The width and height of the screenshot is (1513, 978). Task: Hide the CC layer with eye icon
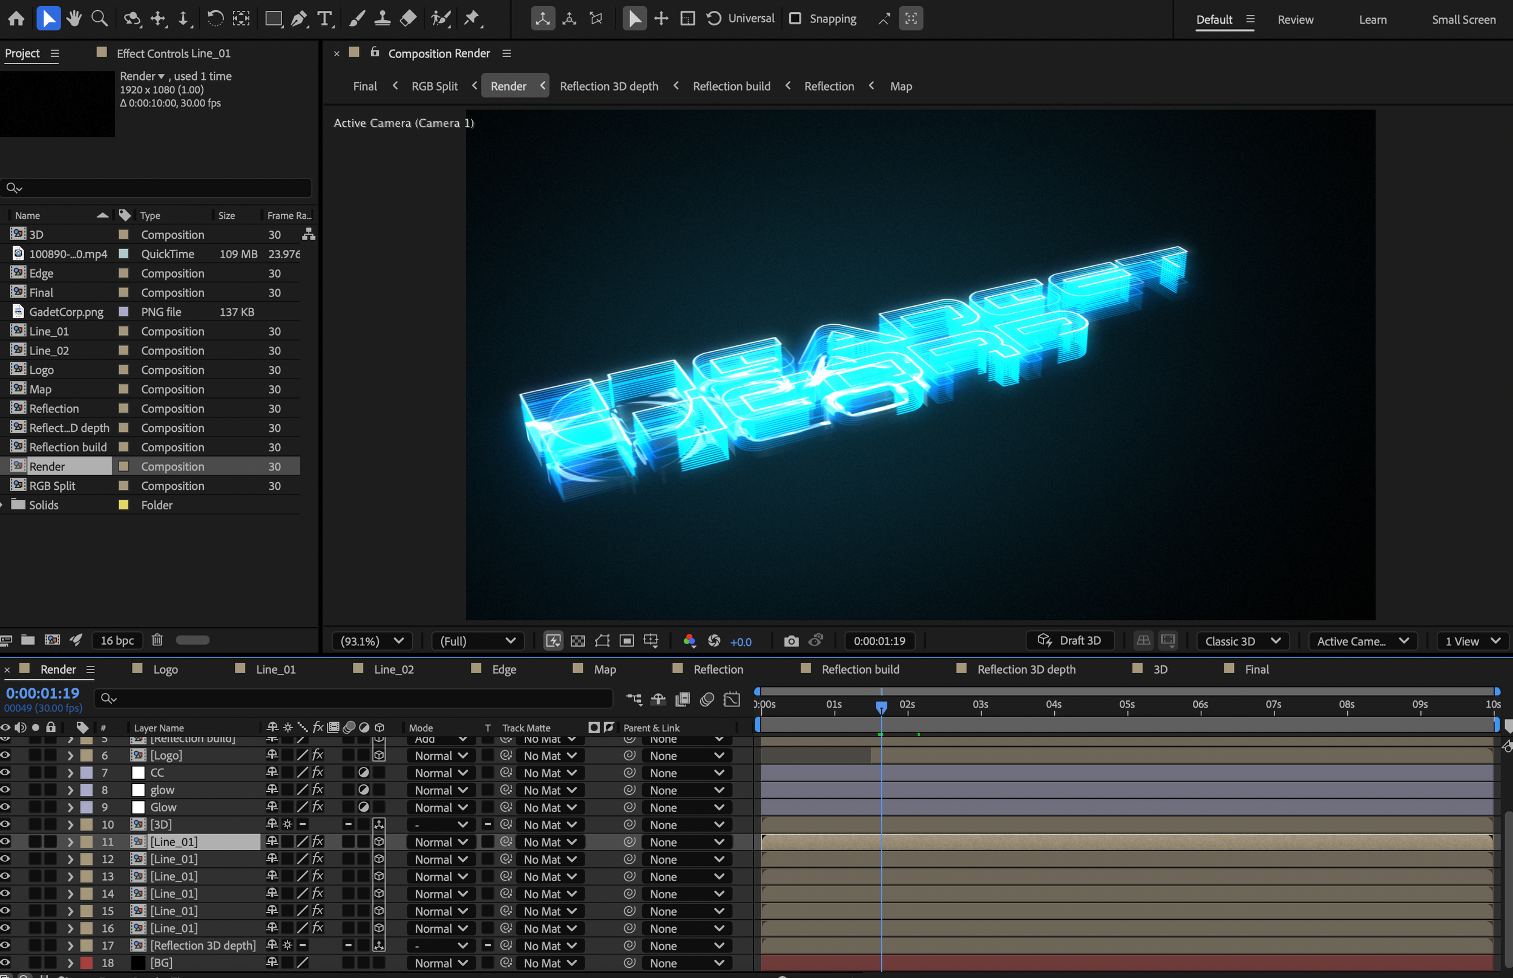5,773
